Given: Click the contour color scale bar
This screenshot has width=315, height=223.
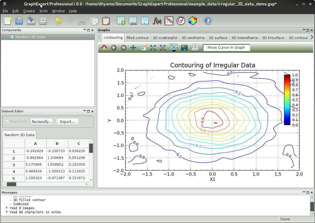Looking at the screenshot, I should click(287, 100).
